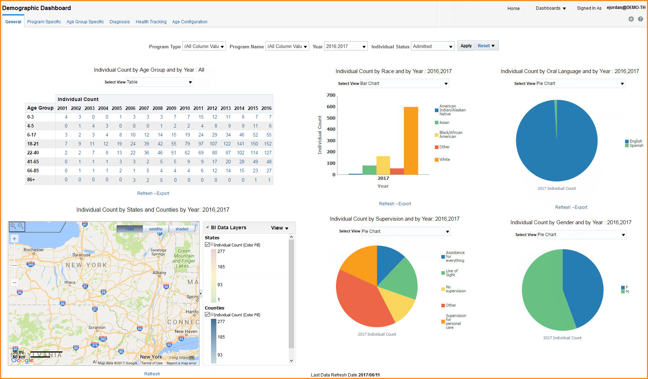The width and height of the screenshot is (648, 379).
Task: Click the plus icon to zoom the map
Action: (14, 238)
